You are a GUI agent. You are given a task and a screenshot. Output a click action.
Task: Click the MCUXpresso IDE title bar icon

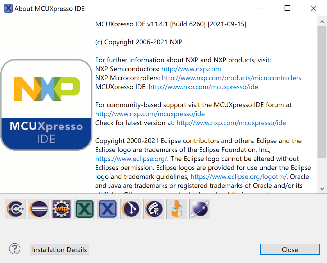click(x=8, y=8)
